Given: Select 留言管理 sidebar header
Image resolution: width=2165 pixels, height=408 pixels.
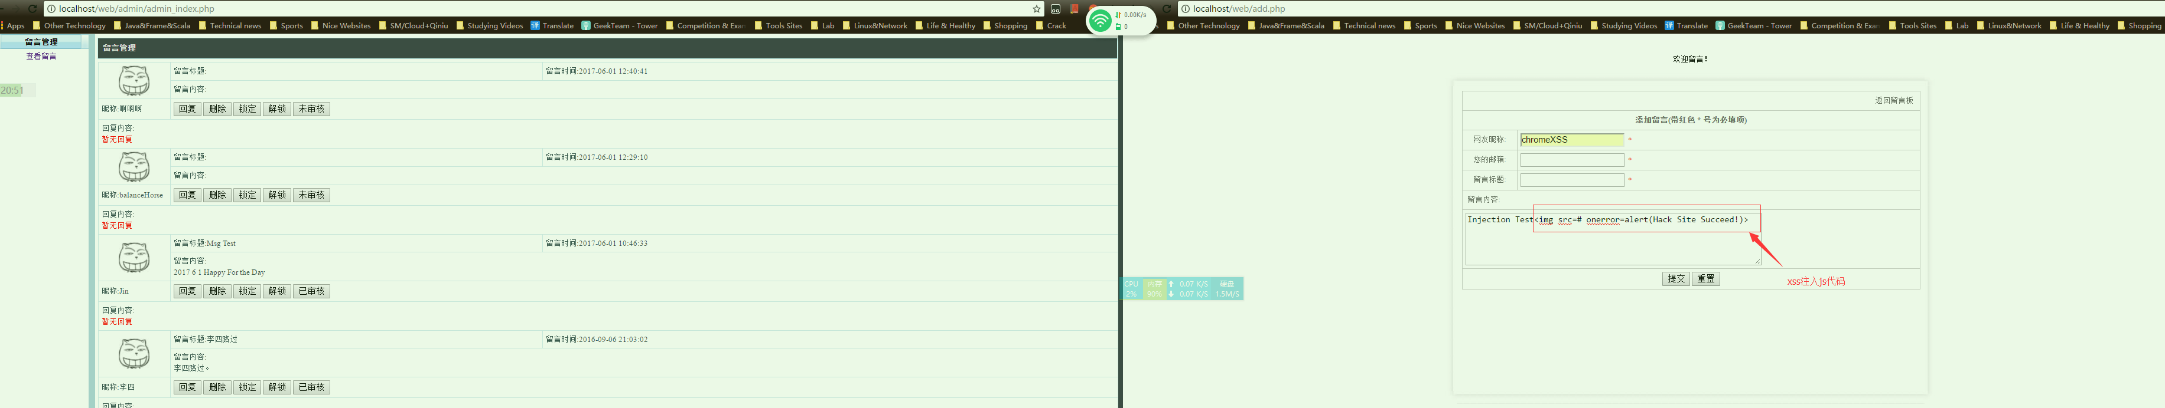Looking at the screenshot, I should (41, 42).
